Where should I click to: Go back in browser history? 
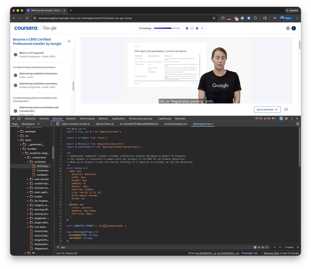pyautogui.click(x=14, y=18)
